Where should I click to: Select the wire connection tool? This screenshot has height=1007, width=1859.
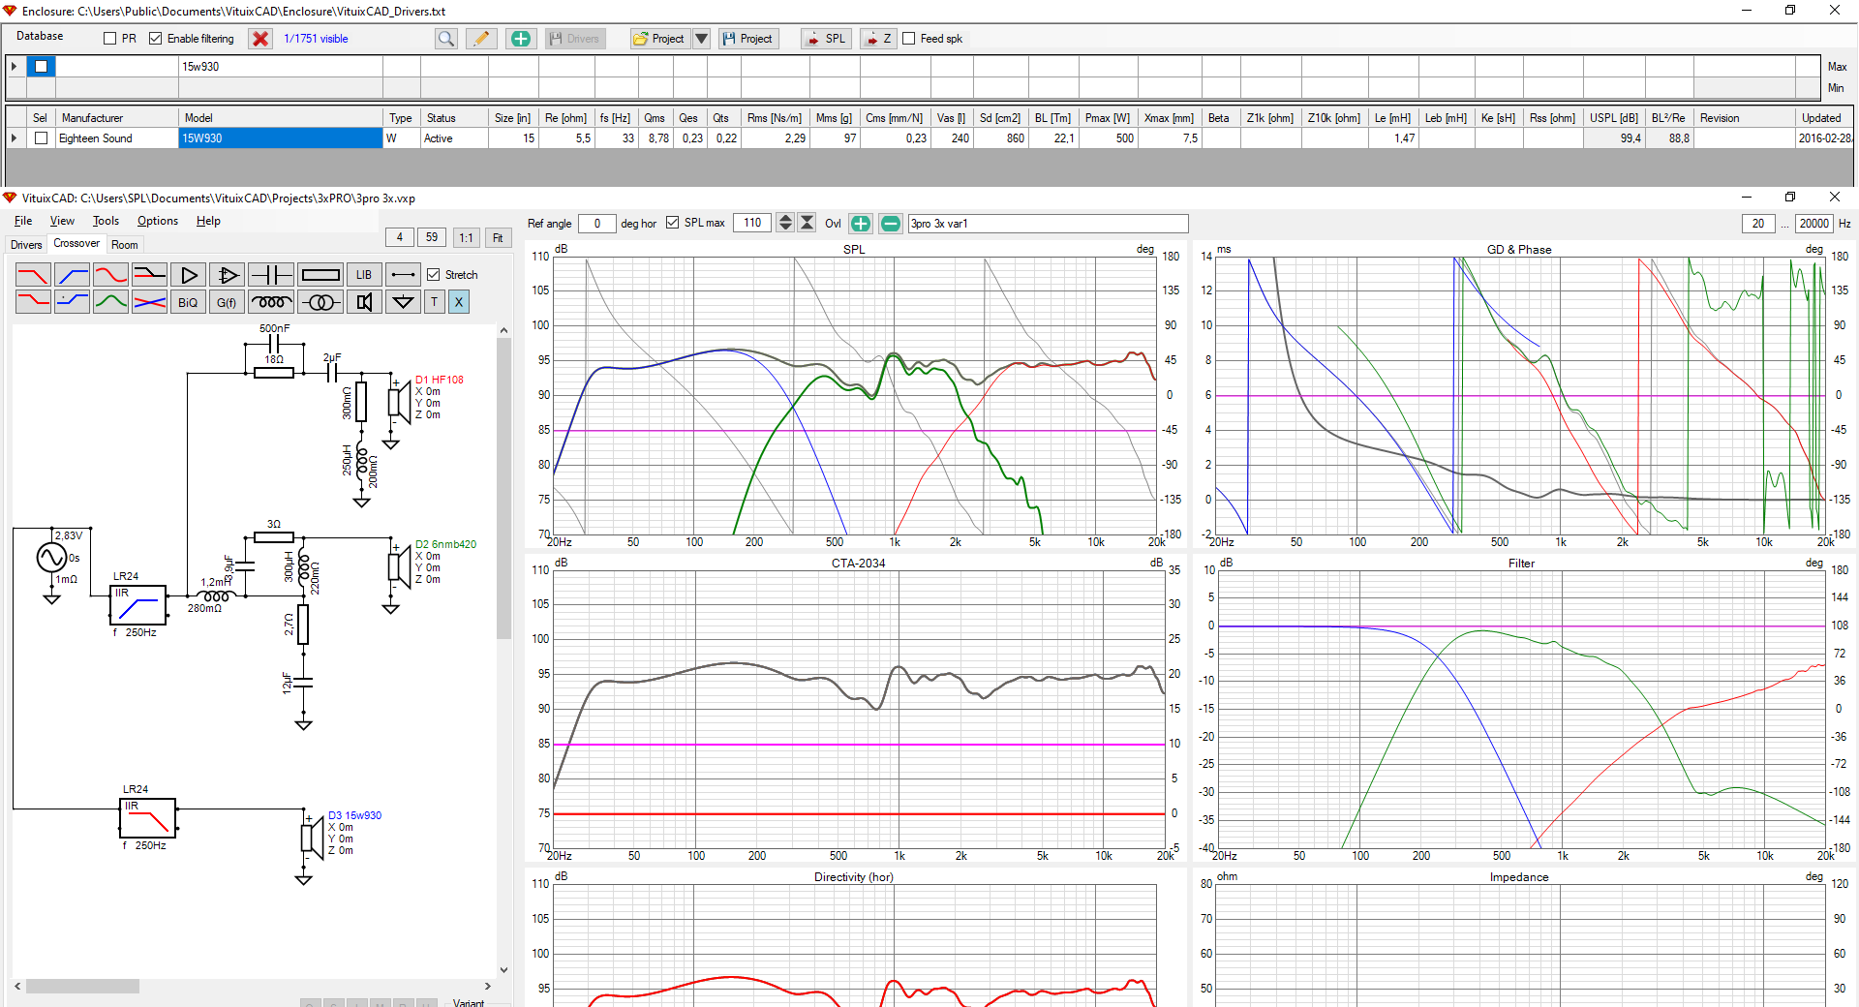point(404,275)
